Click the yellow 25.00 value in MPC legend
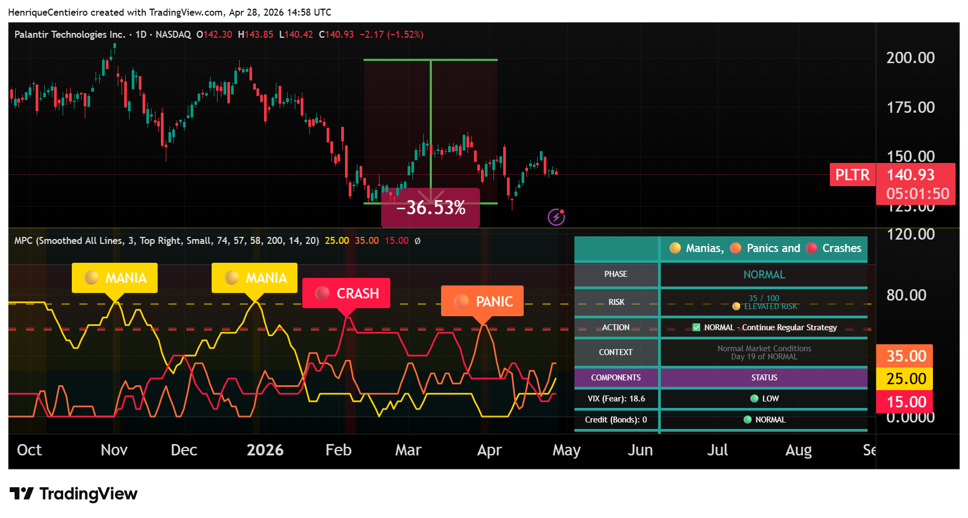The image size is (968, 518). coord(337,241)
